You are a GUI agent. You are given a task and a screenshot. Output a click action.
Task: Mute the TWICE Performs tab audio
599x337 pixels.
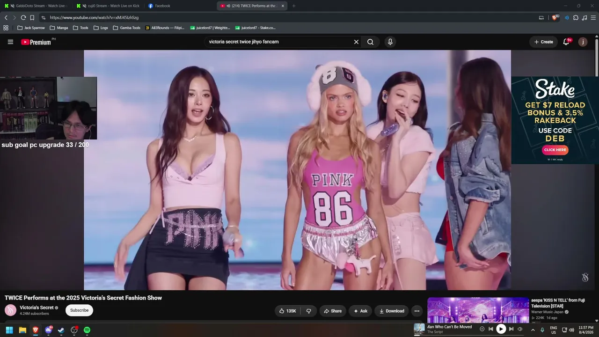[x=228, y=6]
